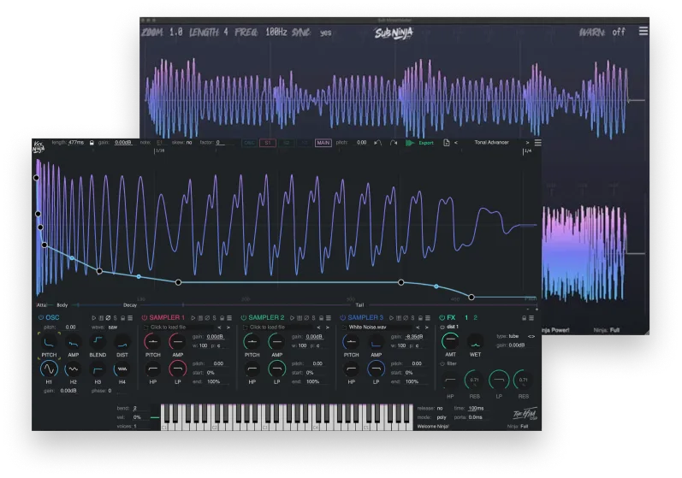This screenshot has width=682, height=478.
Task: Click the undo arrow in top toolbar
Action: click(378, 143)
